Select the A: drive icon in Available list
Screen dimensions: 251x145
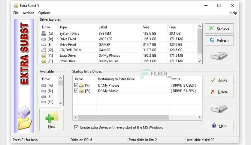coord(44,86)
